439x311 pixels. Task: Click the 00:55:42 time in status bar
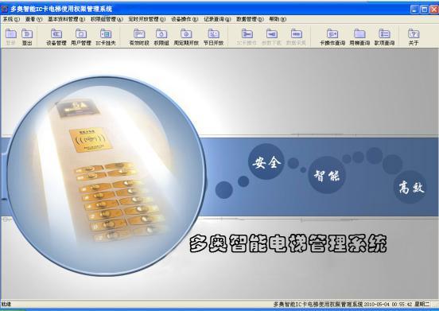[x=402, y=304]
